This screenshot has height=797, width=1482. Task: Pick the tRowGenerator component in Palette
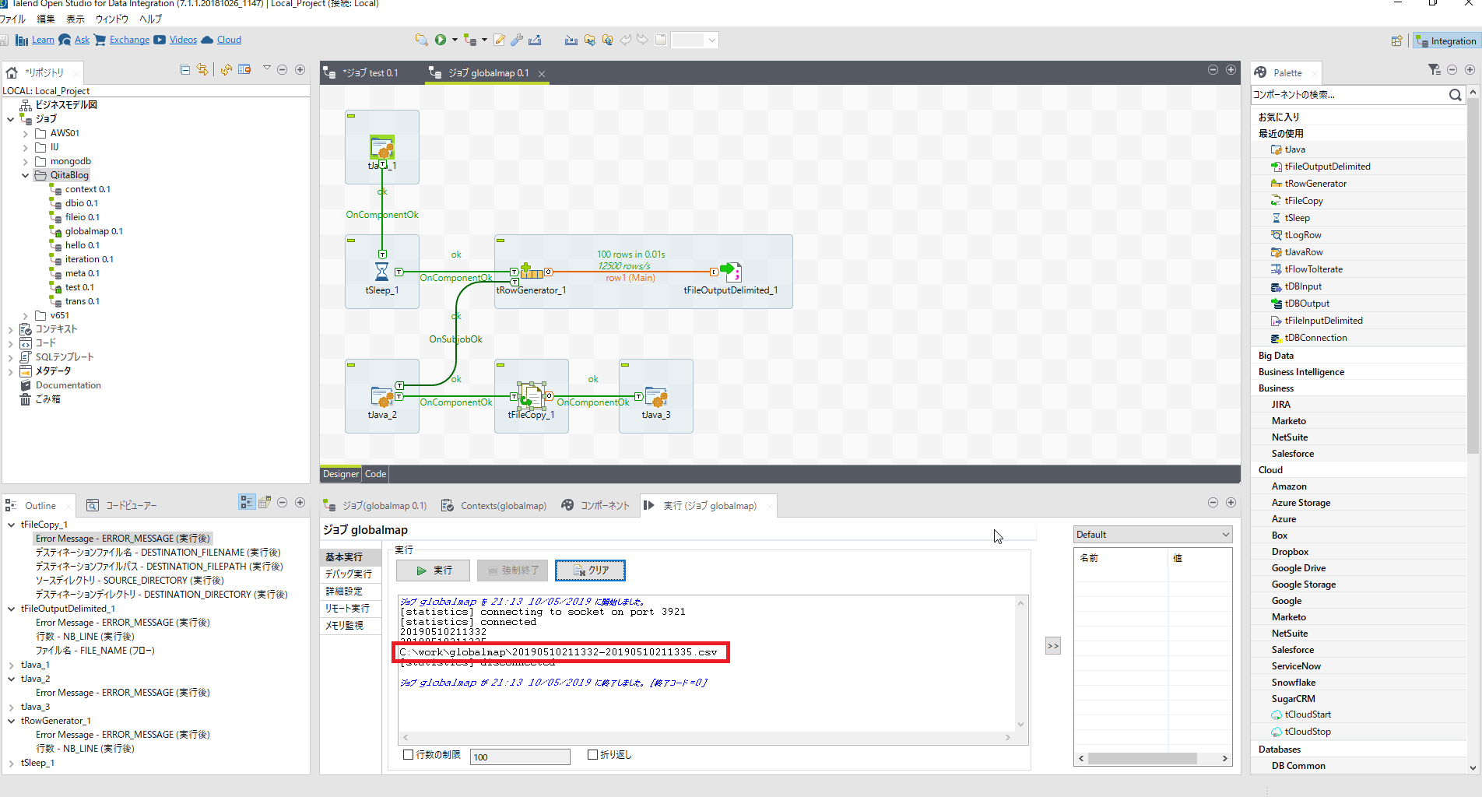click(1314, 183)
